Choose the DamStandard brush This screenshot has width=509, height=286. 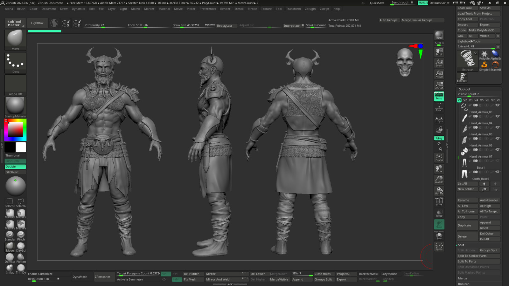[10, 258]
